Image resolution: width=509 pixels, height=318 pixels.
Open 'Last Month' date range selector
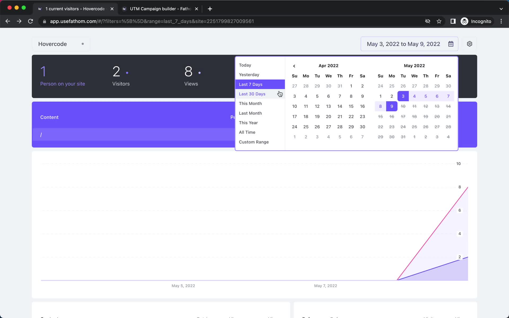[250, 113]
